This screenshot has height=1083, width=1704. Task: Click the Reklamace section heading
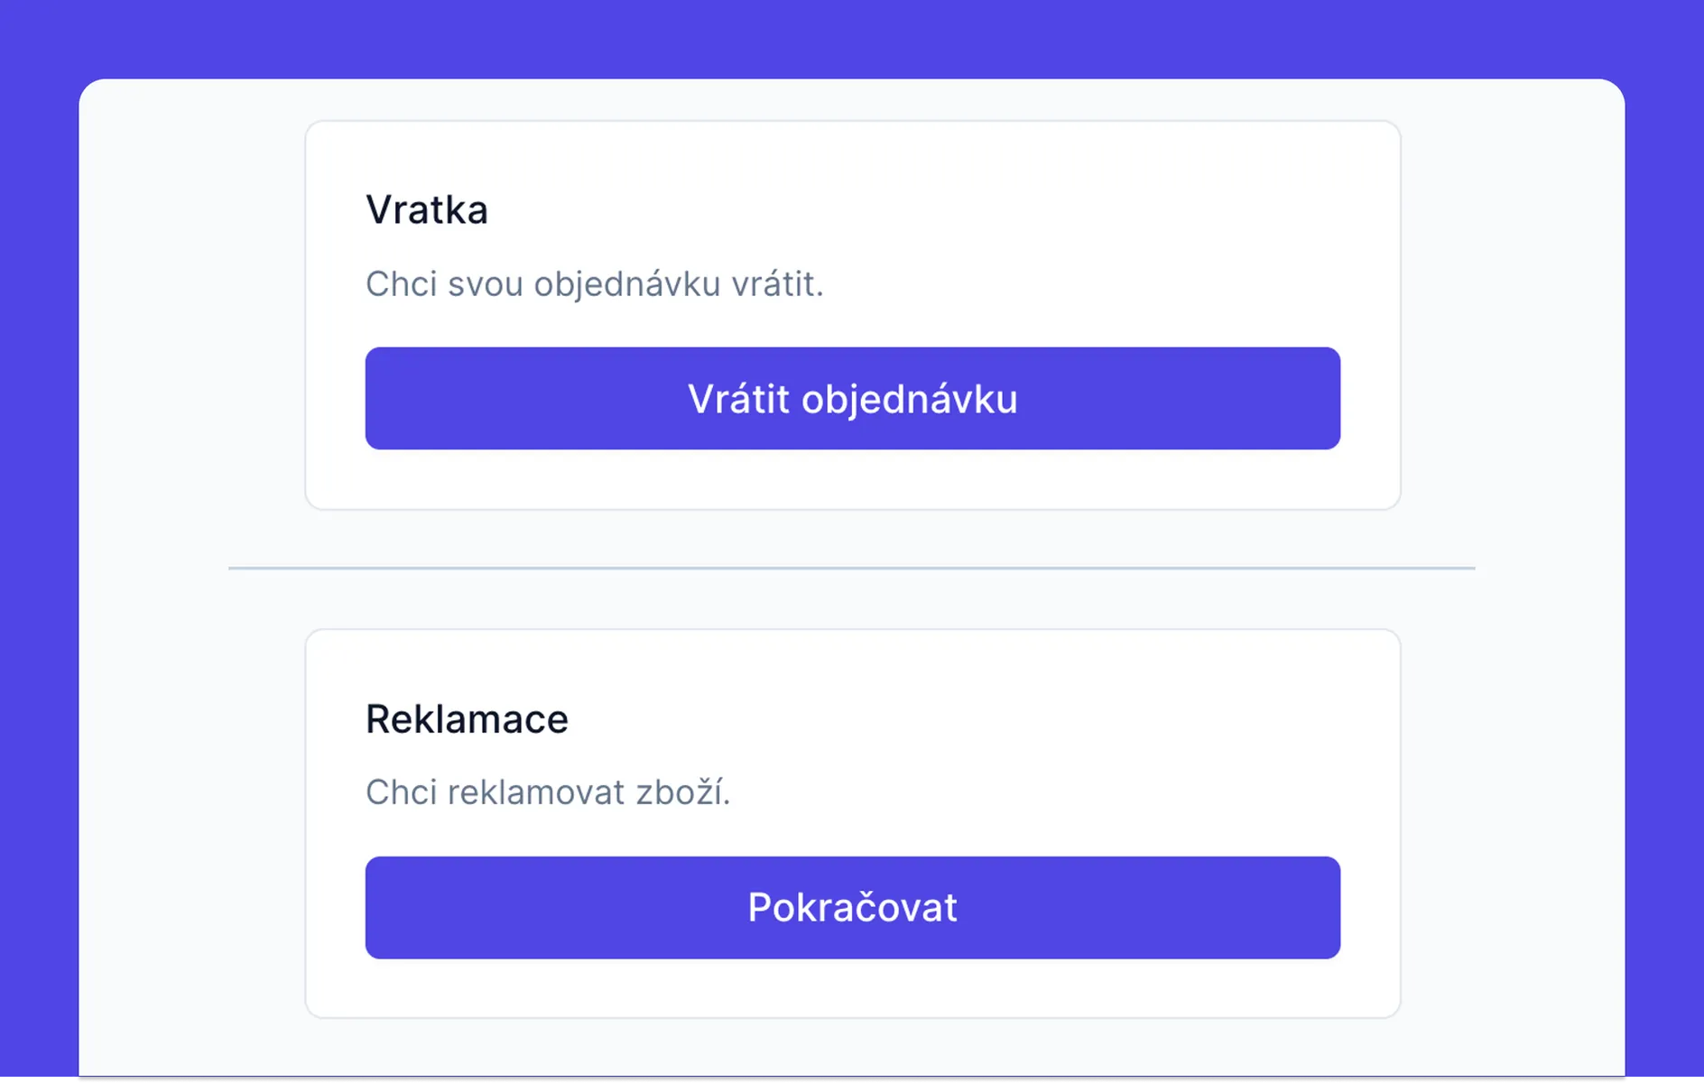tap(466, 717)
